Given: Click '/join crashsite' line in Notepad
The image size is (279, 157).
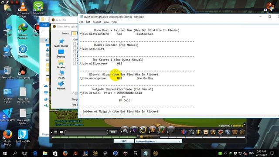Looking at the screenshot, I should pyautogui.click(x=92, y=48).
